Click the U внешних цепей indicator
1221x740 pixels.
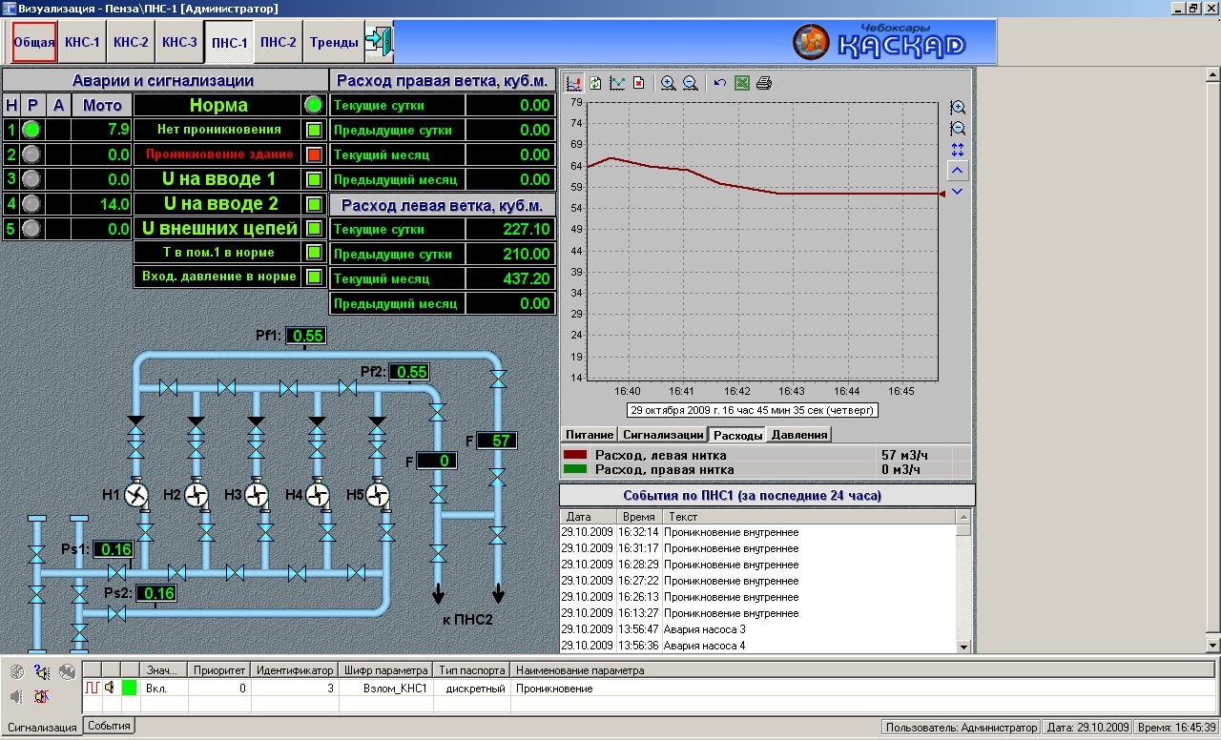pos(314,229)
